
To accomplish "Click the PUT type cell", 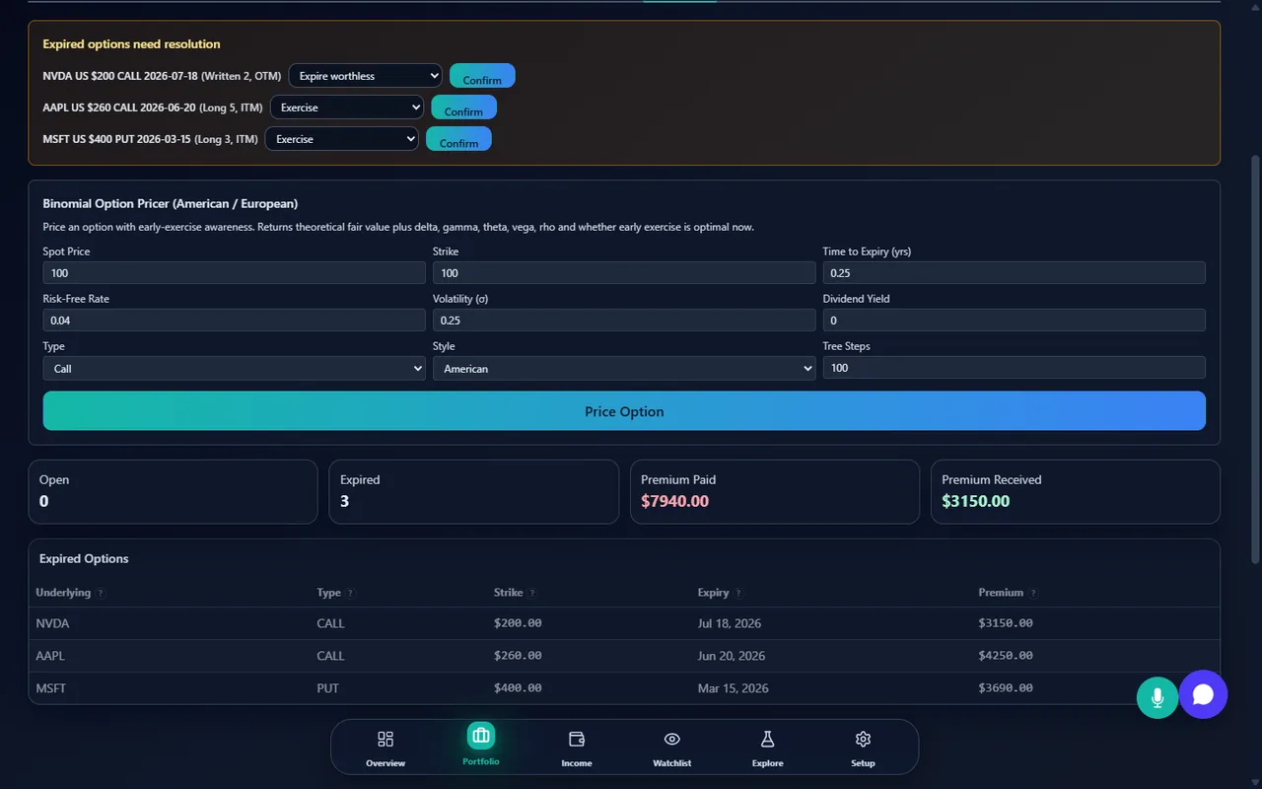I will (327, 688).
